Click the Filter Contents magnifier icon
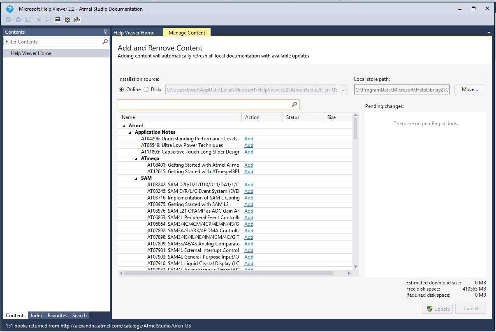The width and height of the screenshot is (496, 332). coord(105,41)
